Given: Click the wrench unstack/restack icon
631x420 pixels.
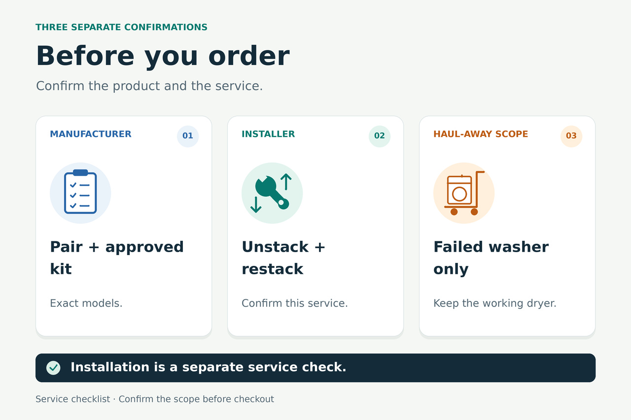Looking at the screenshot, I should (272, 193).
